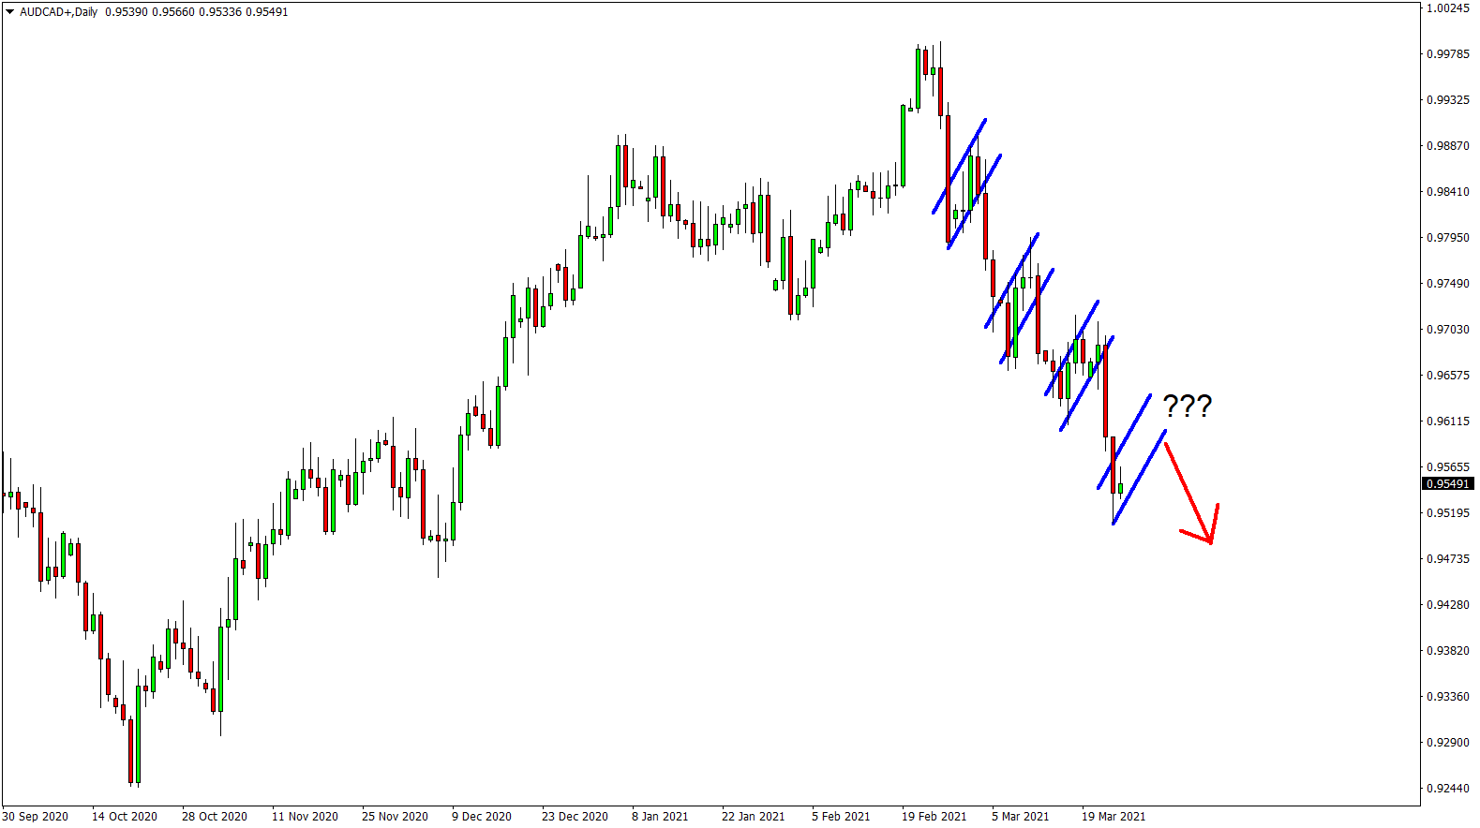
Task: Click the 0.94280 price scale label
Action: [1448, 605]
